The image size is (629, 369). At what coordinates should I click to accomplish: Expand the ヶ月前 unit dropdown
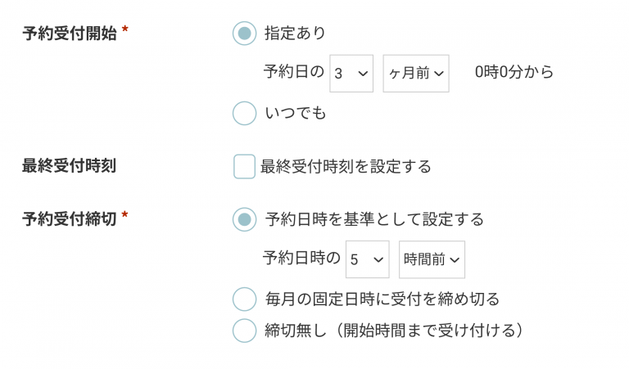click(x=415, y=74)
